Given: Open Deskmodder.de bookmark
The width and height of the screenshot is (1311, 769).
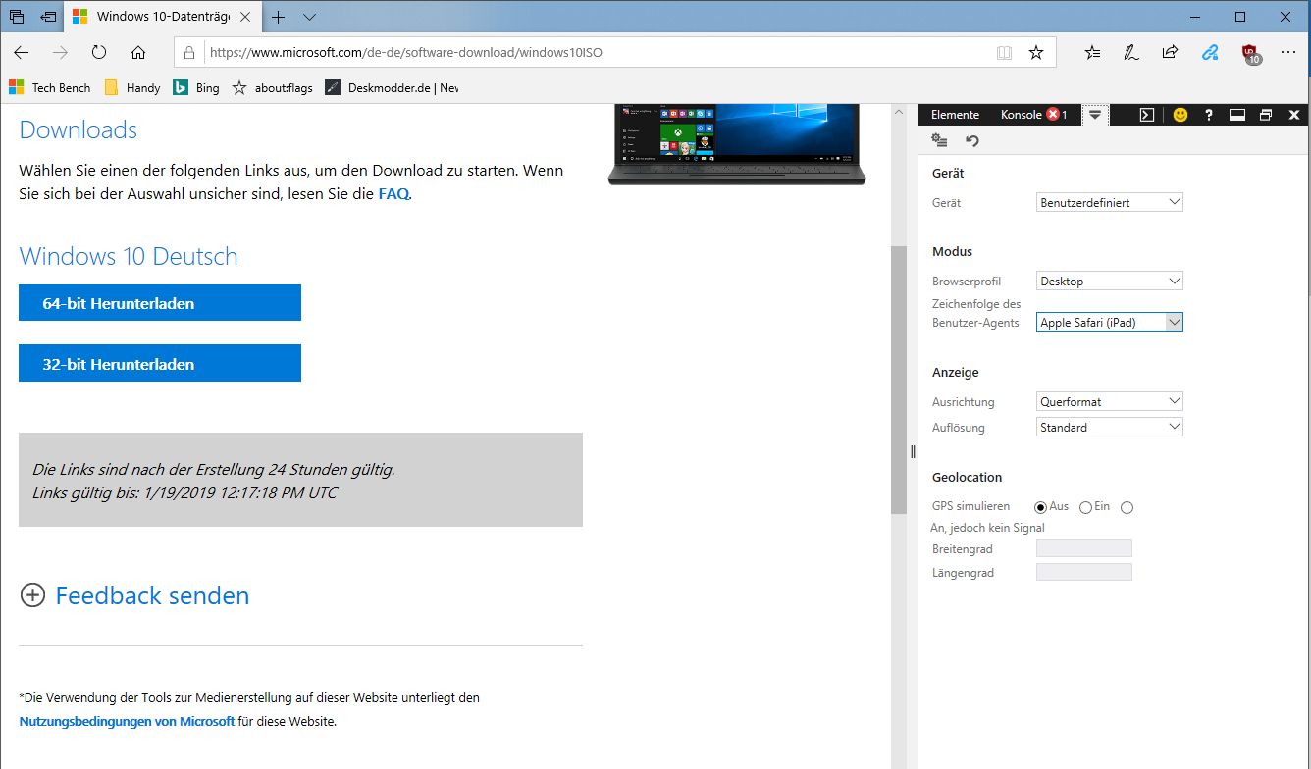Looking at the screenshot, I should (392, 88).
